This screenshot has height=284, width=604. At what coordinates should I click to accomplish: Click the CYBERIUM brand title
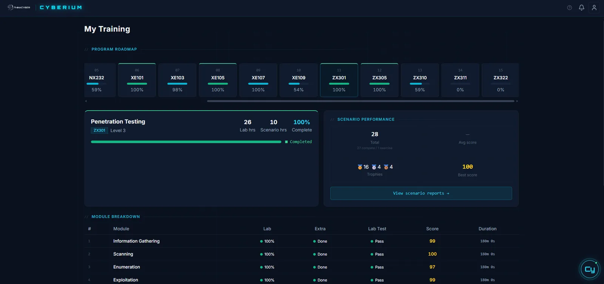point(61,8)
